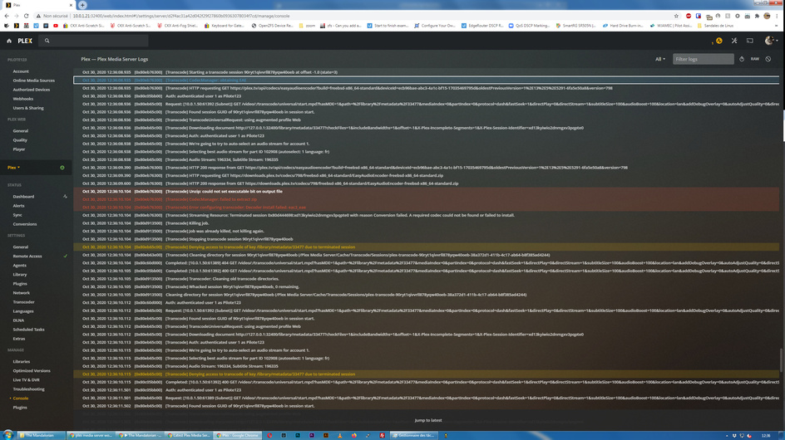Toggle RAW log view
The image size is (785, 440).
755,59
